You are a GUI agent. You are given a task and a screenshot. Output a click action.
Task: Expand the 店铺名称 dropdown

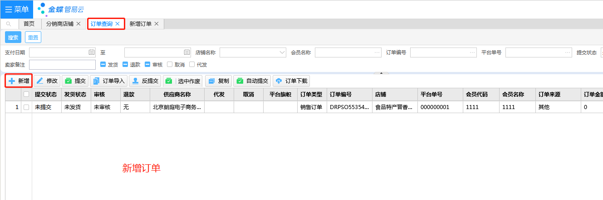pyautogui.click(x=282, y=52)
